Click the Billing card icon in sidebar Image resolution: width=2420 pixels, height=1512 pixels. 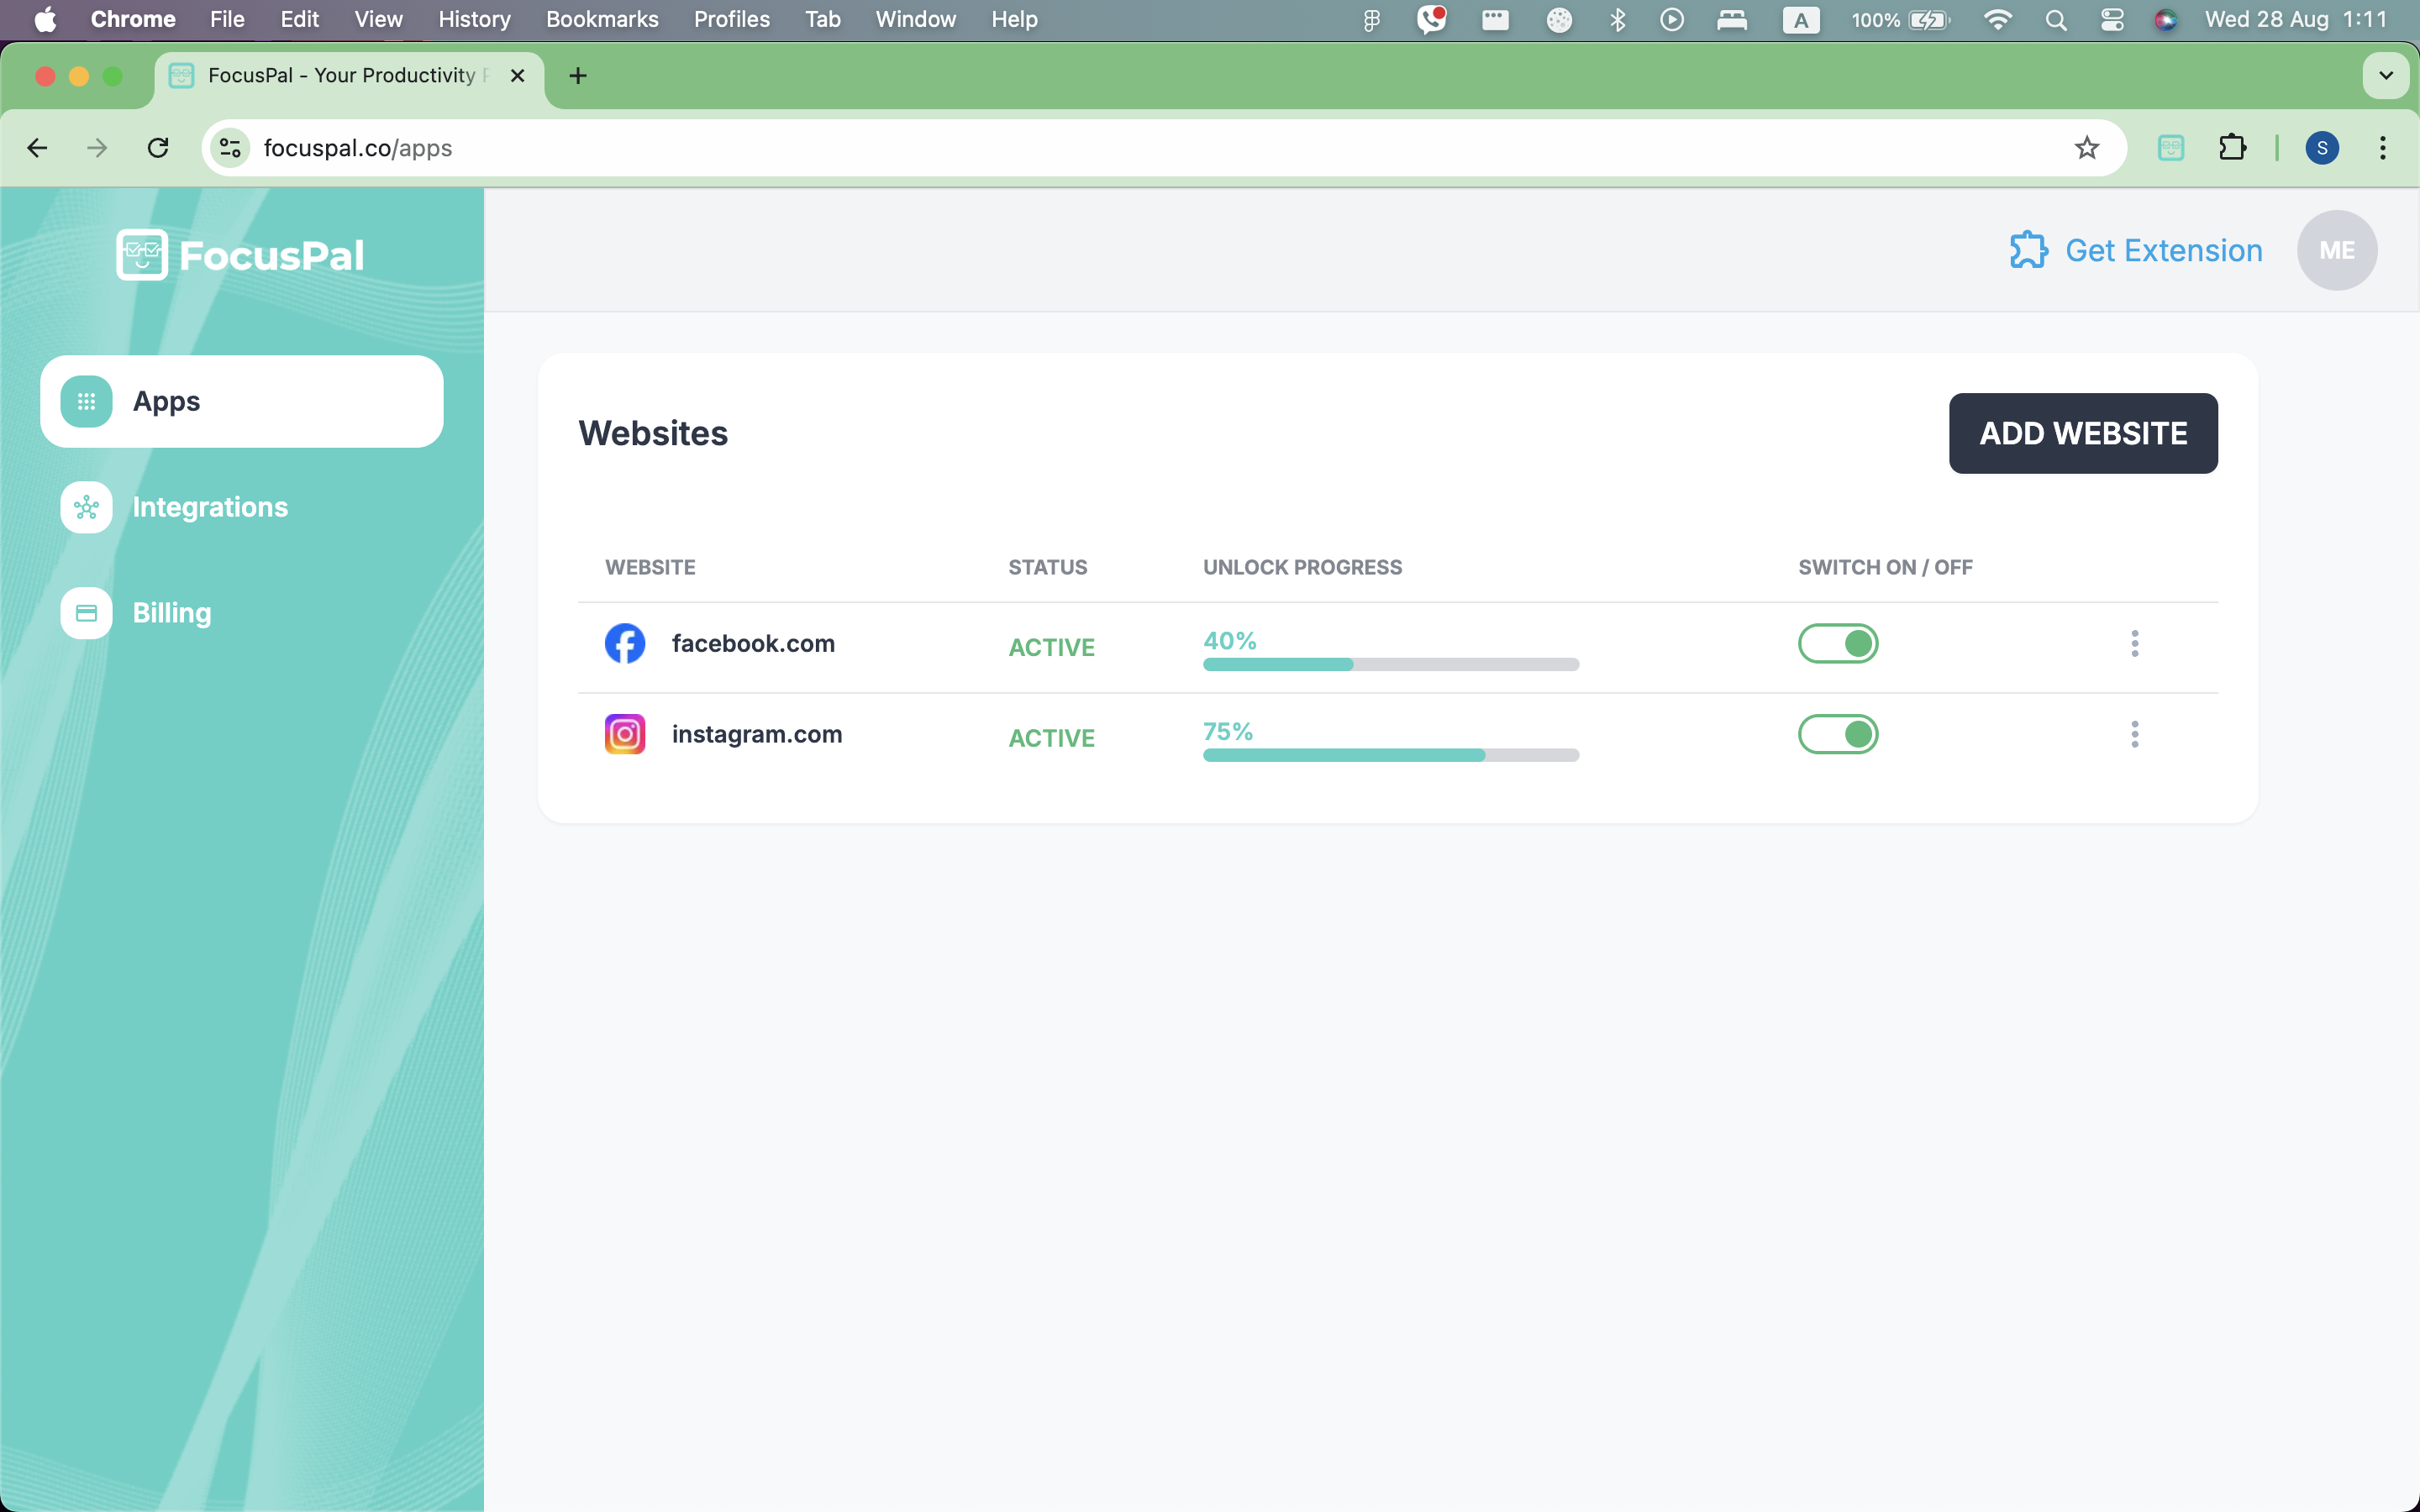pyautogui.click(x=86, y=613)
